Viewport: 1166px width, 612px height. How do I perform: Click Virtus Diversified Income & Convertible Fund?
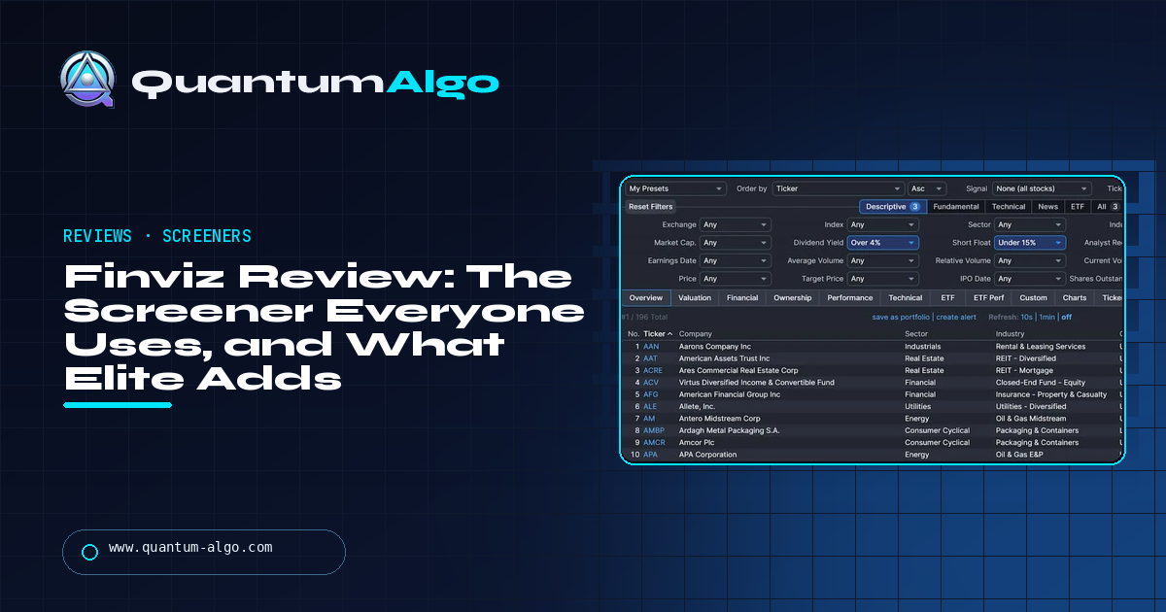(x=759, y=383)
